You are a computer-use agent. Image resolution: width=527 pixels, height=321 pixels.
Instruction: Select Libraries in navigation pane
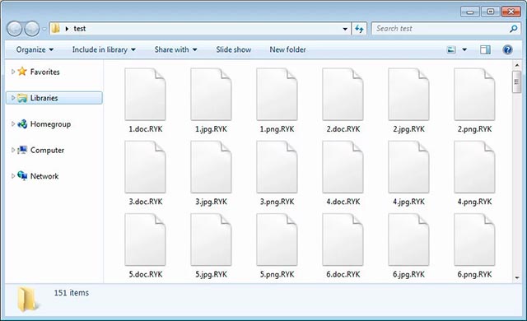pyautogui.click(x=44, y=98)
